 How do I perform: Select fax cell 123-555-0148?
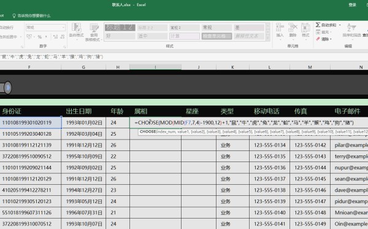coord(310,213)
